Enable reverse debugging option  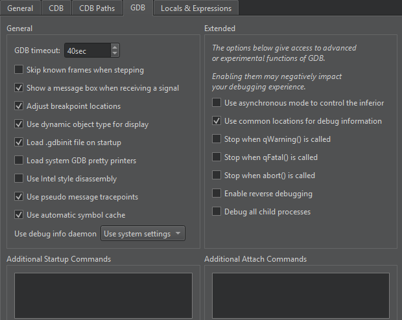pos(217,194)
